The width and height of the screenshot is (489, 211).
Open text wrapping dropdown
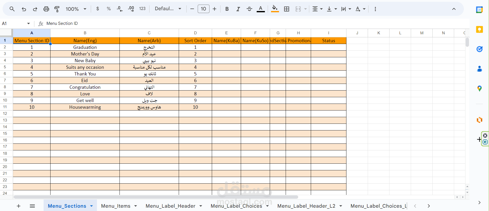(x=346, y=9)
